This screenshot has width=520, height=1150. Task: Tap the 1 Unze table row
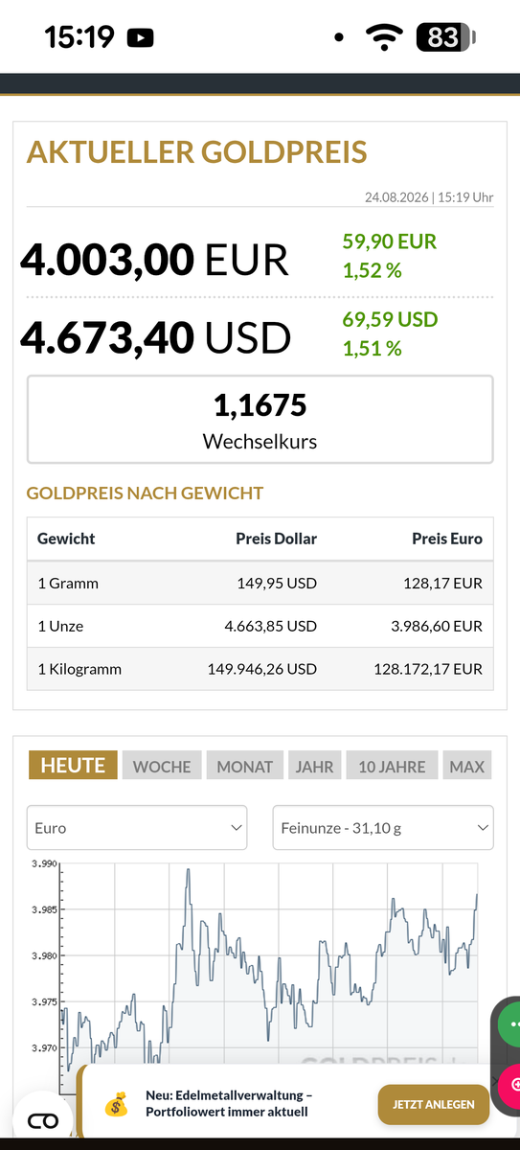(260, 626)
